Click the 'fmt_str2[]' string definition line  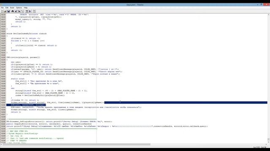pyautogui.click(x=38, y=83)
